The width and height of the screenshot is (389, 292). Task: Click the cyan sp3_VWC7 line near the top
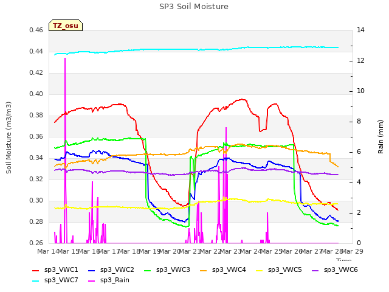pyautogui.click(x=196, y=49)
